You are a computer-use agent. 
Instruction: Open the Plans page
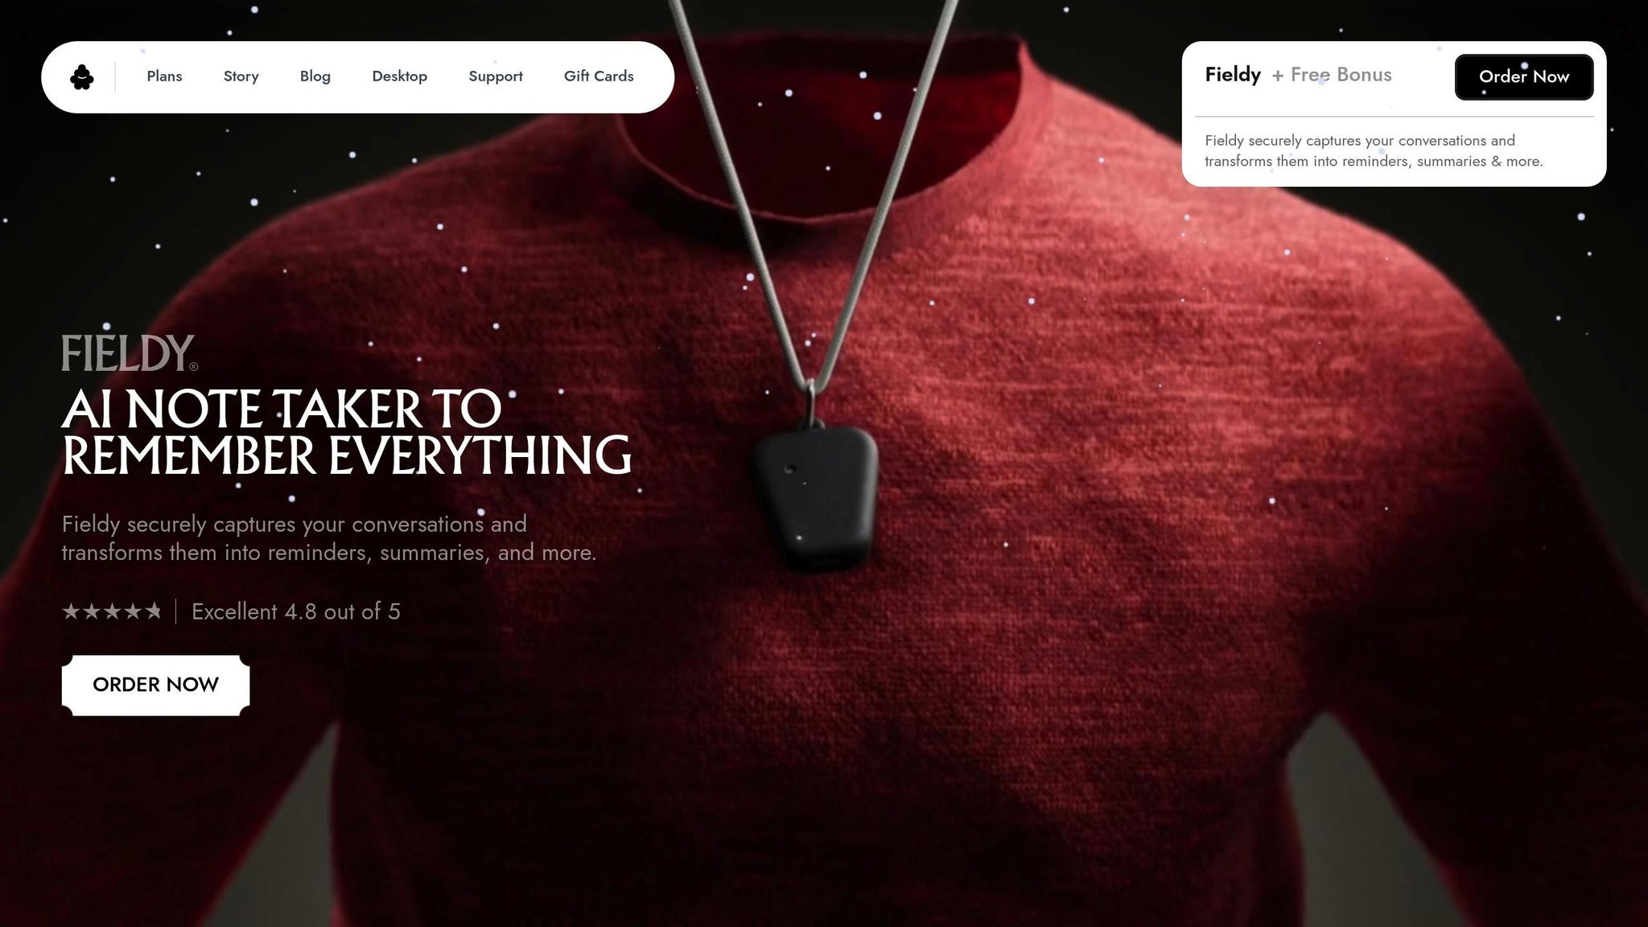164,76
